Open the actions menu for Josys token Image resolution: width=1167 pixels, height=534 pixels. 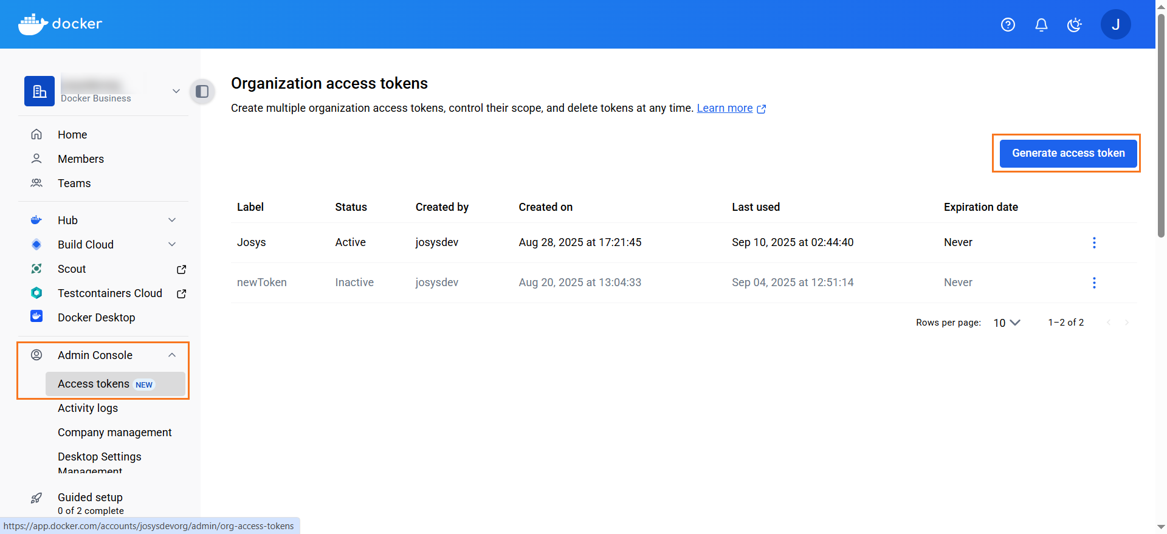[1094, 242]
